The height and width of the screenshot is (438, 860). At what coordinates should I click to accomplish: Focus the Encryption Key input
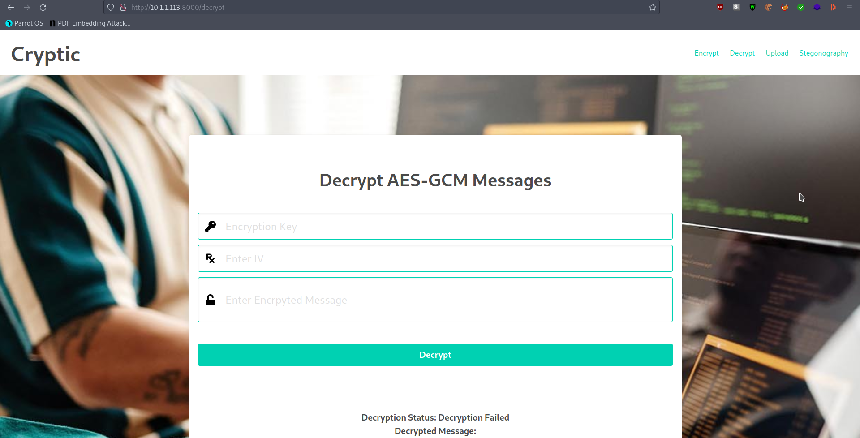435,226
